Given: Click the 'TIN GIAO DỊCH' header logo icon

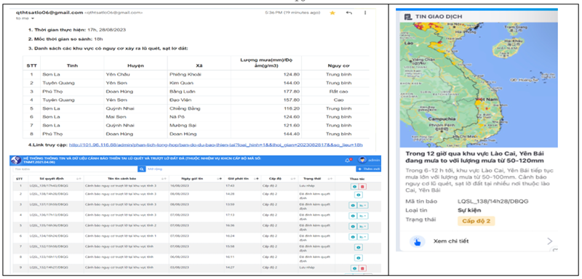Looking at the screenshot, I should click(x=407, y=16).
